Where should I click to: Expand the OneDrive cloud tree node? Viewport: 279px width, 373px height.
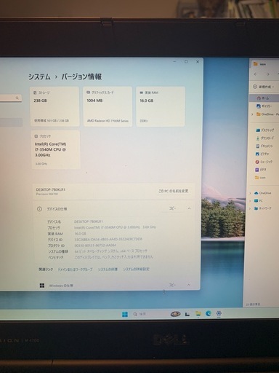pos(250,193)
